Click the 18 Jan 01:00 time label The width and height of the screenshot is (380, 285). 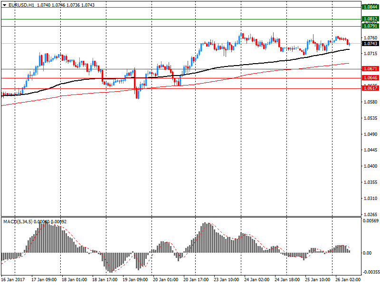coord(74,280)
